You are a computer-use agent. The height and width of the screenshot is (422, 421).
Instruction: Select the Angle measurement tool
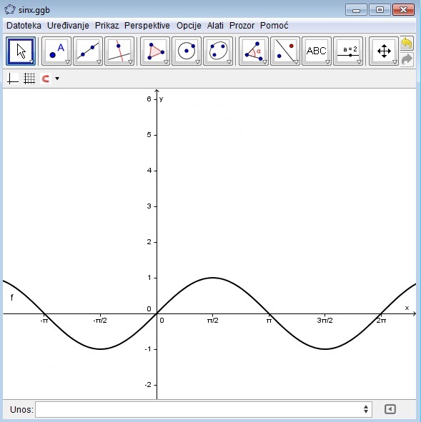254,51
